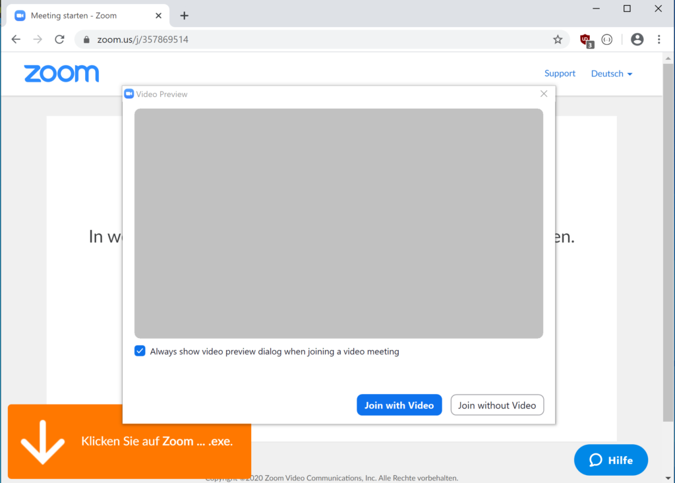
Task: Bookmark this page with the star icon
Action: [558, 40]
